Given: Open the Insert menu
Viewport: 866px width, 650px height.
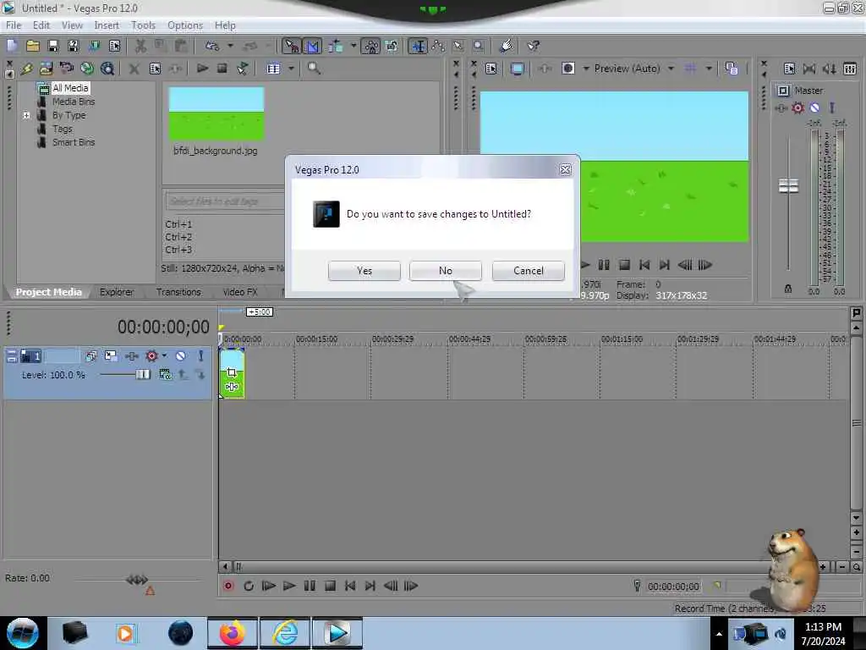Looking at the screenshot, I should pyautogui.click(x=107, y=25).
